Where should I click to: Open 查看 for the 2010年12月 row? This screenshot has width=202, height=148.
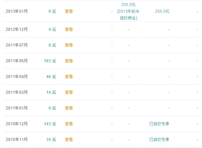click(69, 124)
